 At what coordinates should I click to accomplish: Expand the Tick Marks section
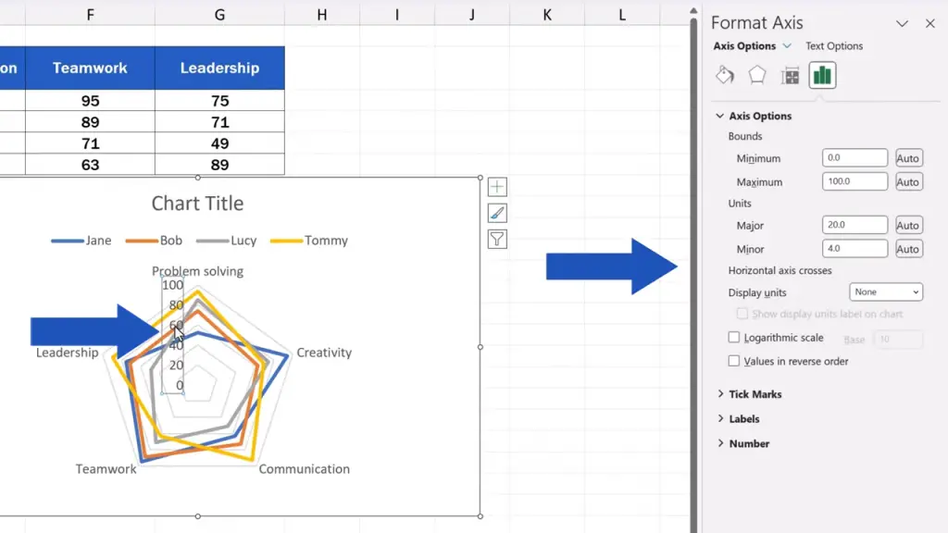[720, 394]
